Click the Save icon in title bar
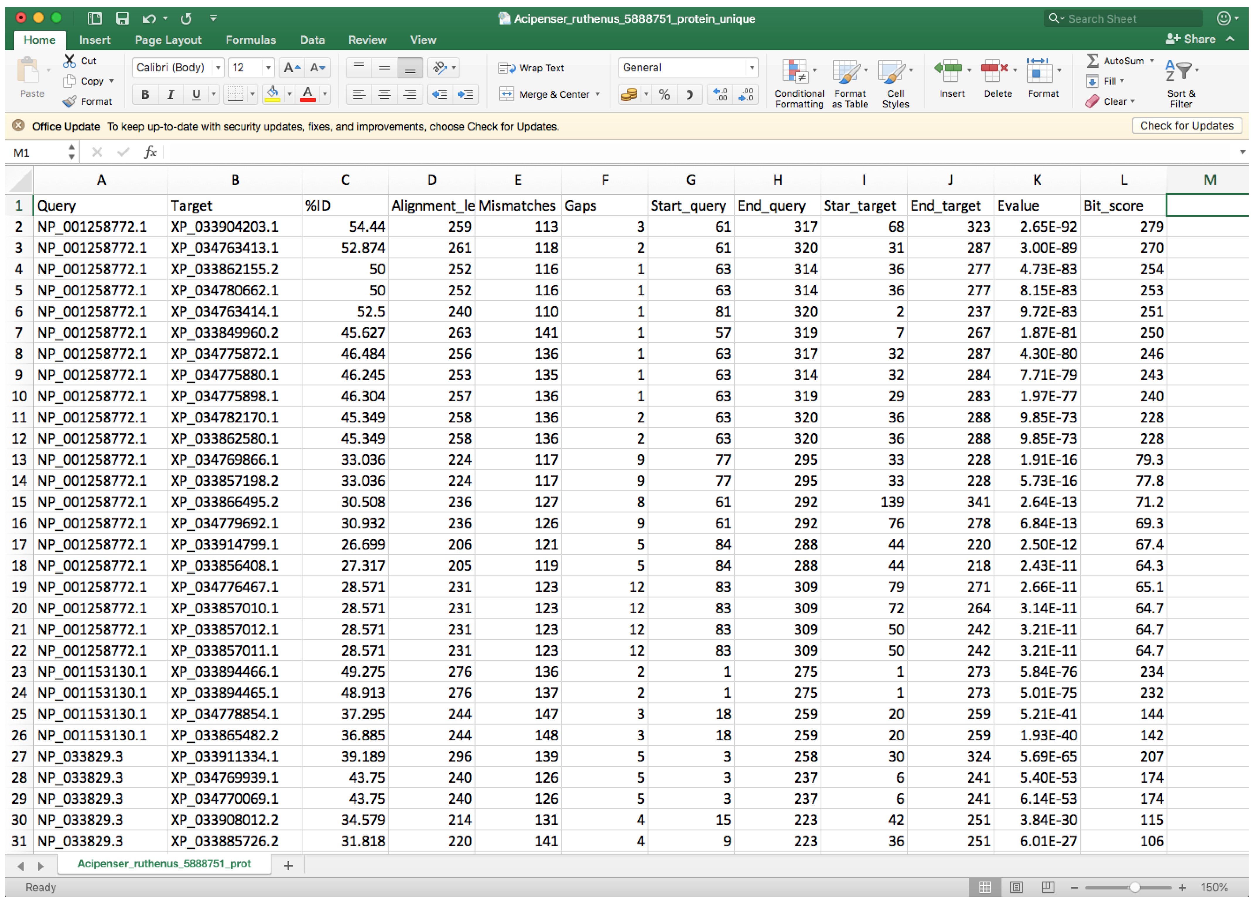 pos(122,18)
